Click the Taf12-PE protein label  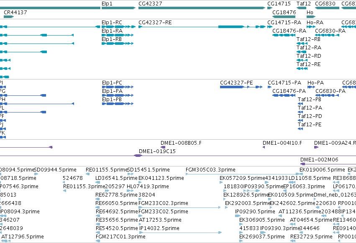[310, 125]
